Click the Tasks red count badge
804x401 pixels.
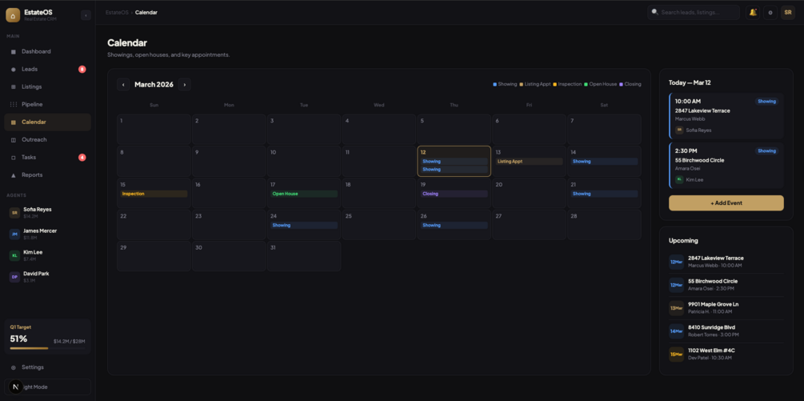point(82,158)
